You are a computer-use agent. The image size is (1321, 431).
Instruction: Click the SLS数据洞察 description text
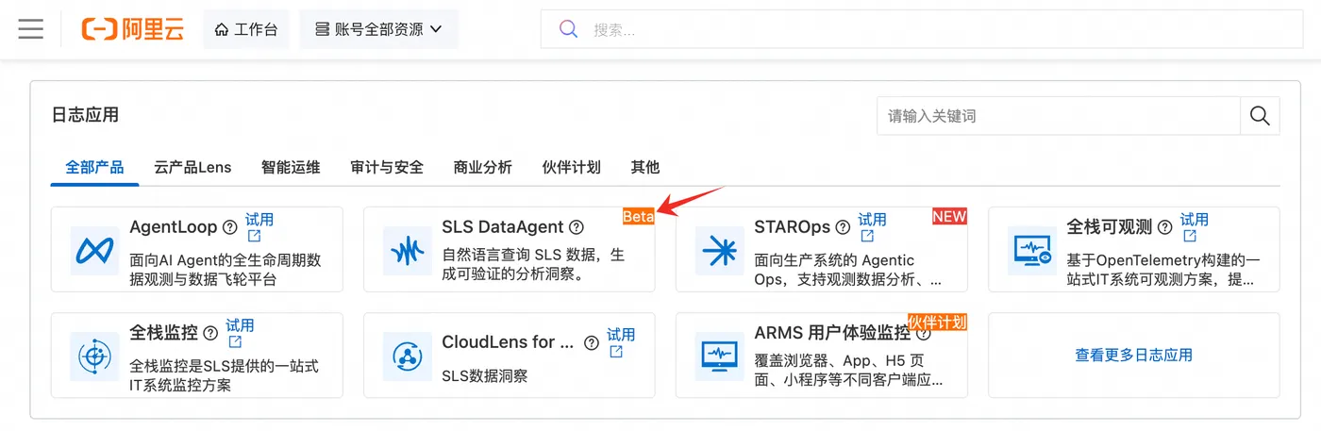pos(485,376)
